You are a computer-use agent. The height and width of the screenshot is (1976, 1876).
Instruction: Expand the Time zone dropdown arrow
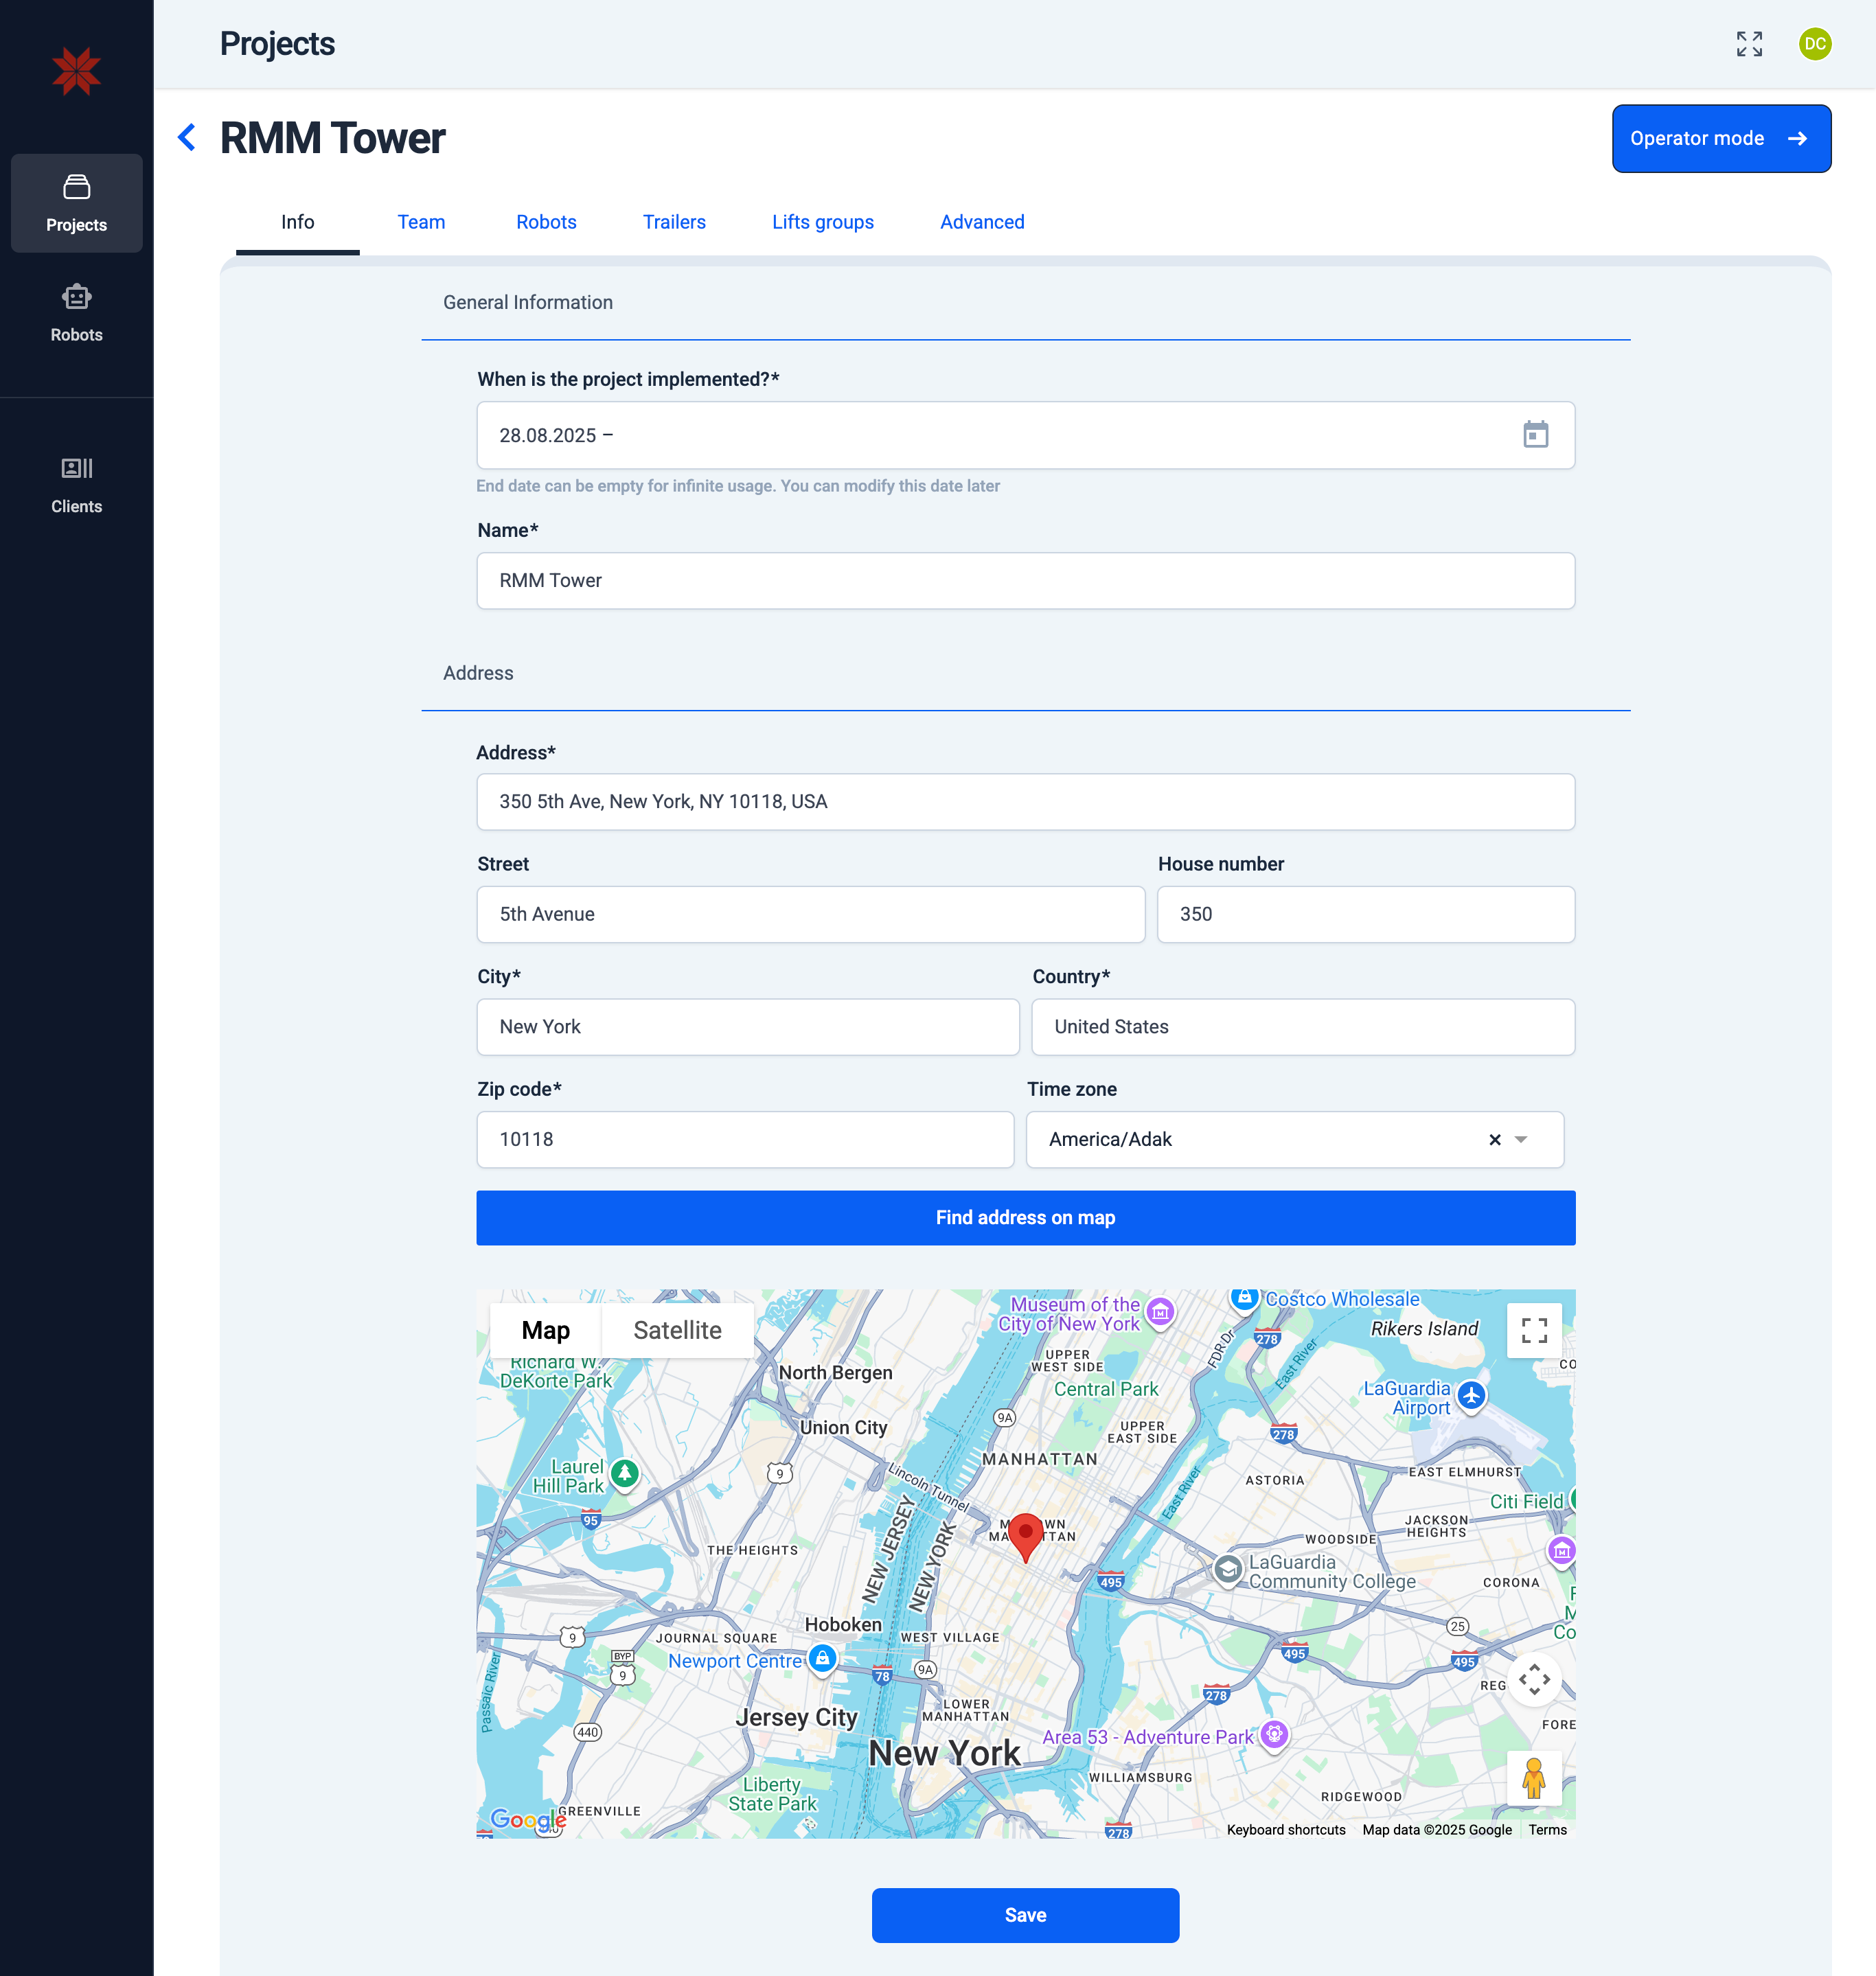1521,1139
